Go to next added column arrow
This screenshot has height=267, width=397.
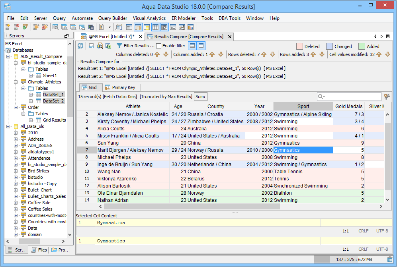(221, 54)
